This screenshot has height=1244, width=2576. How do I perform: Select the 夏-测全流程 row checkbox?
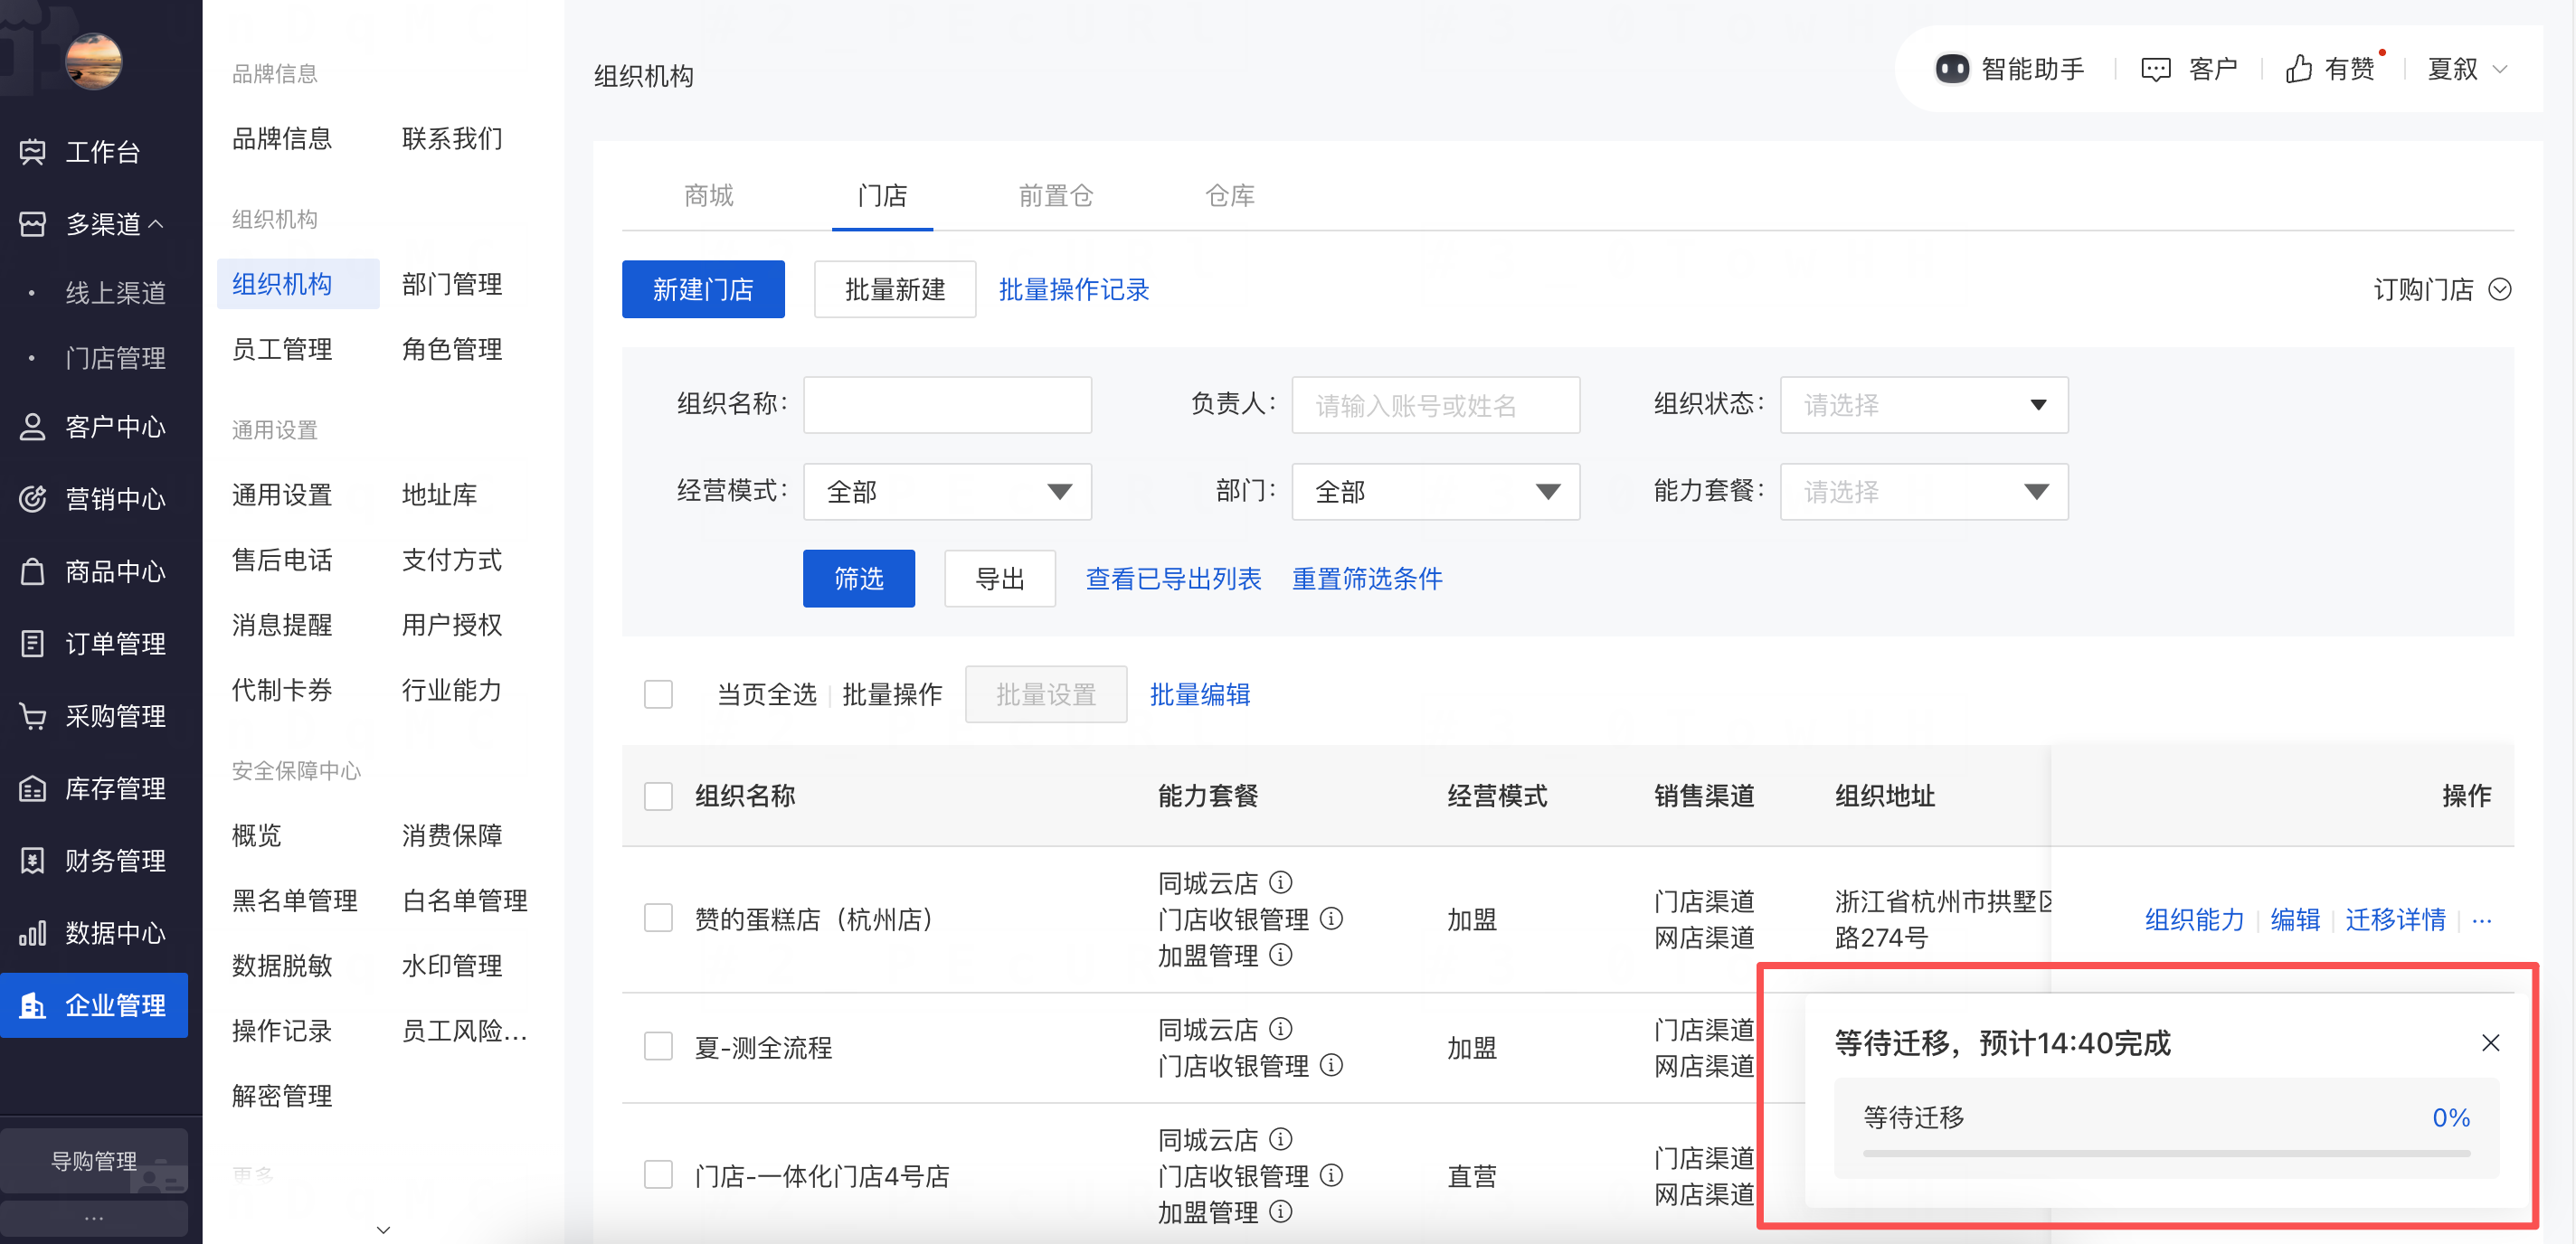[658, 1046]
